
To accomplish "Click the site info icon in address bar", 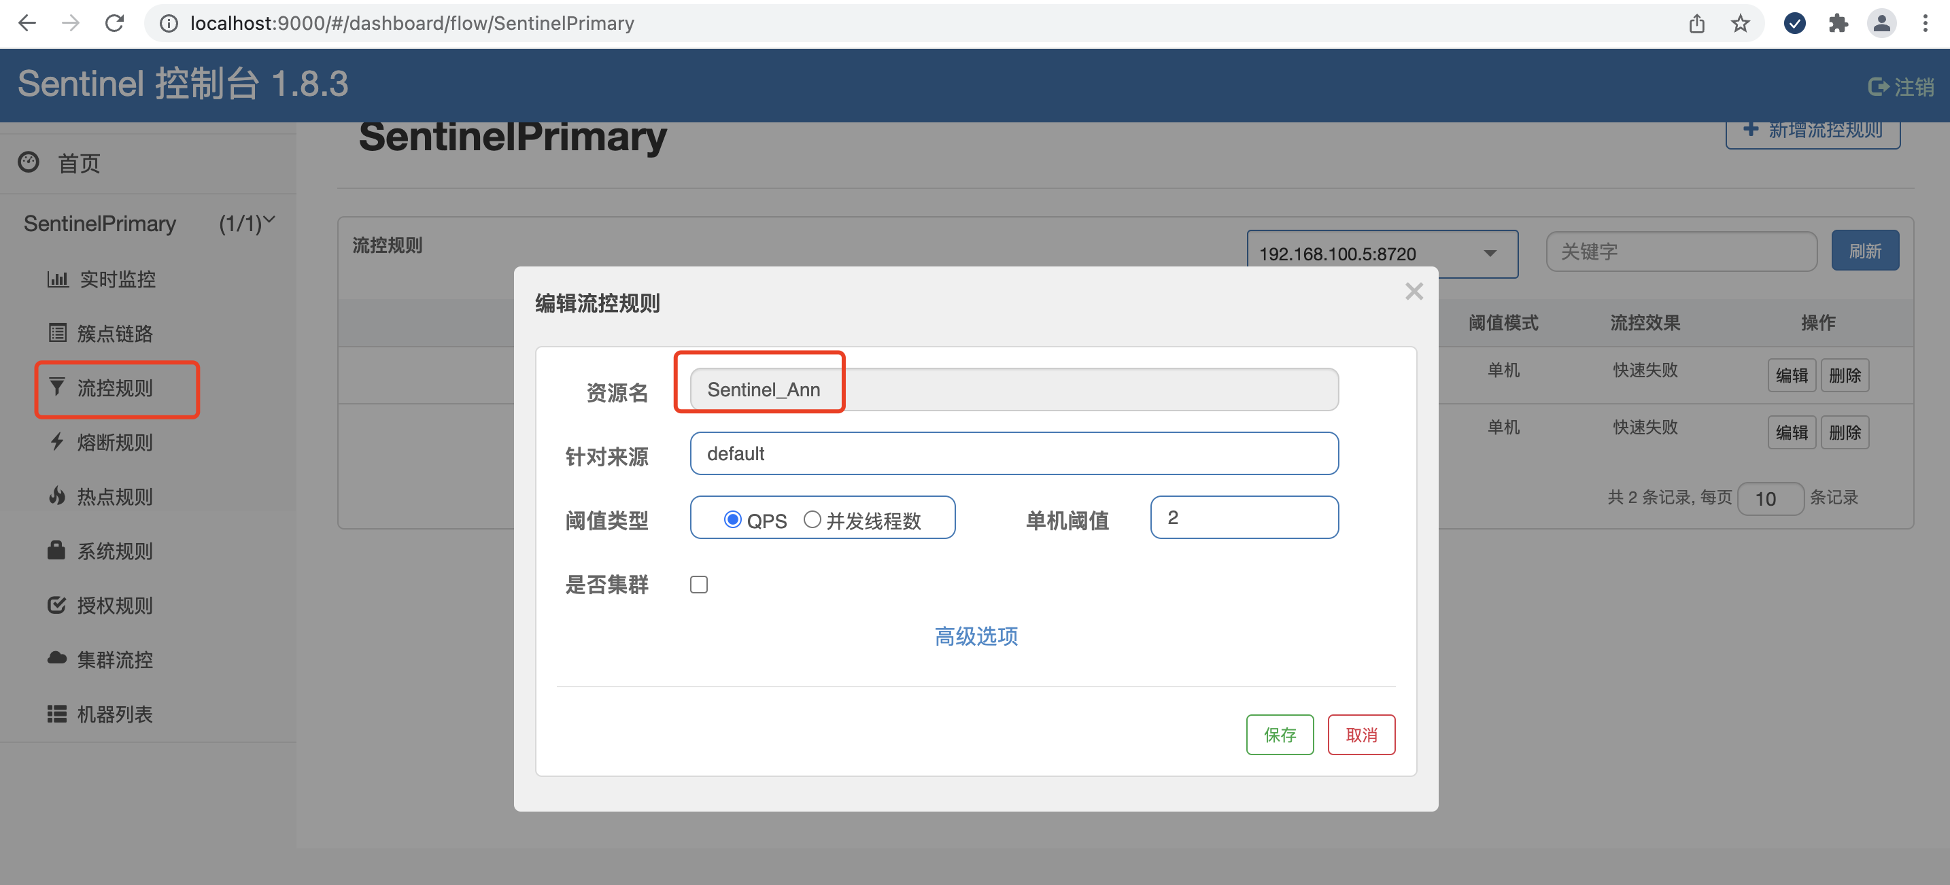I will pos(169,24).
